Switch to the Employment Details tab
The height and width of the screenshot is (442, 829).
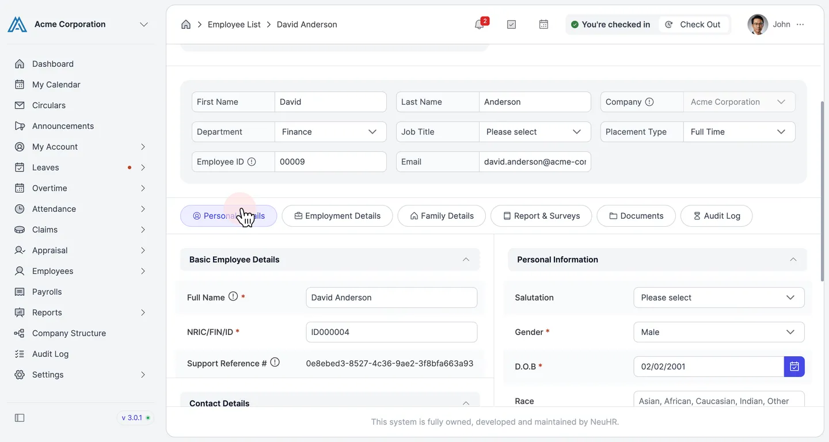coord(337,216)
